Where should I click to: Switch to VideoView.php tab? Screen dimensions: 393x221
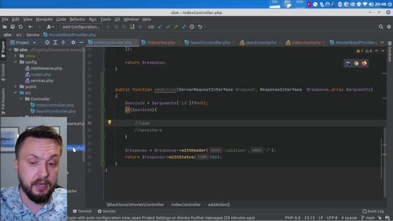[x=161, y=42]
